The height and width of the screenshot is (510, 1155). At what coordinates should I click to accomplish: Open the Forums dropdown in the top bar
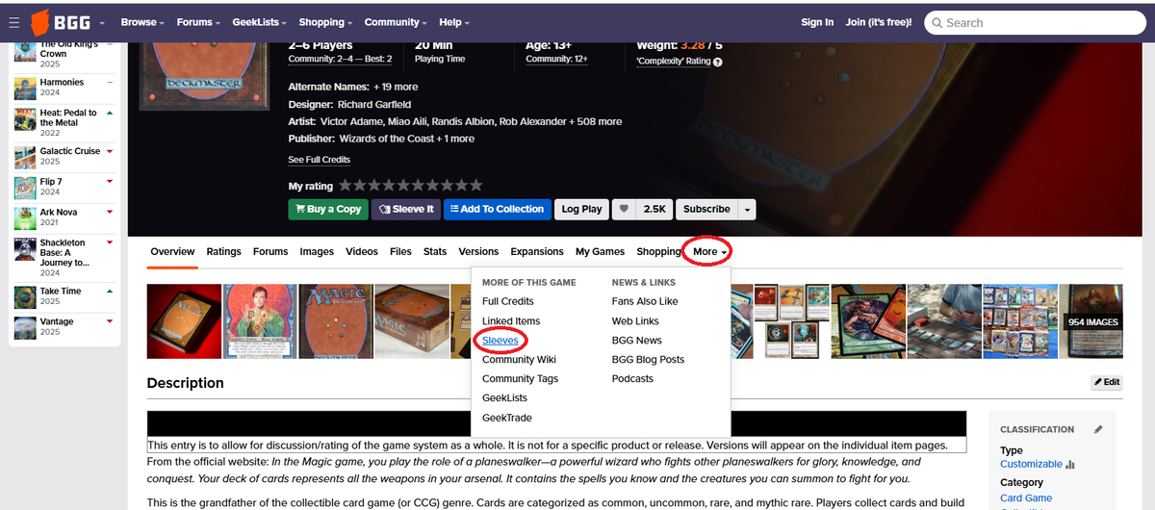[198, 22]
